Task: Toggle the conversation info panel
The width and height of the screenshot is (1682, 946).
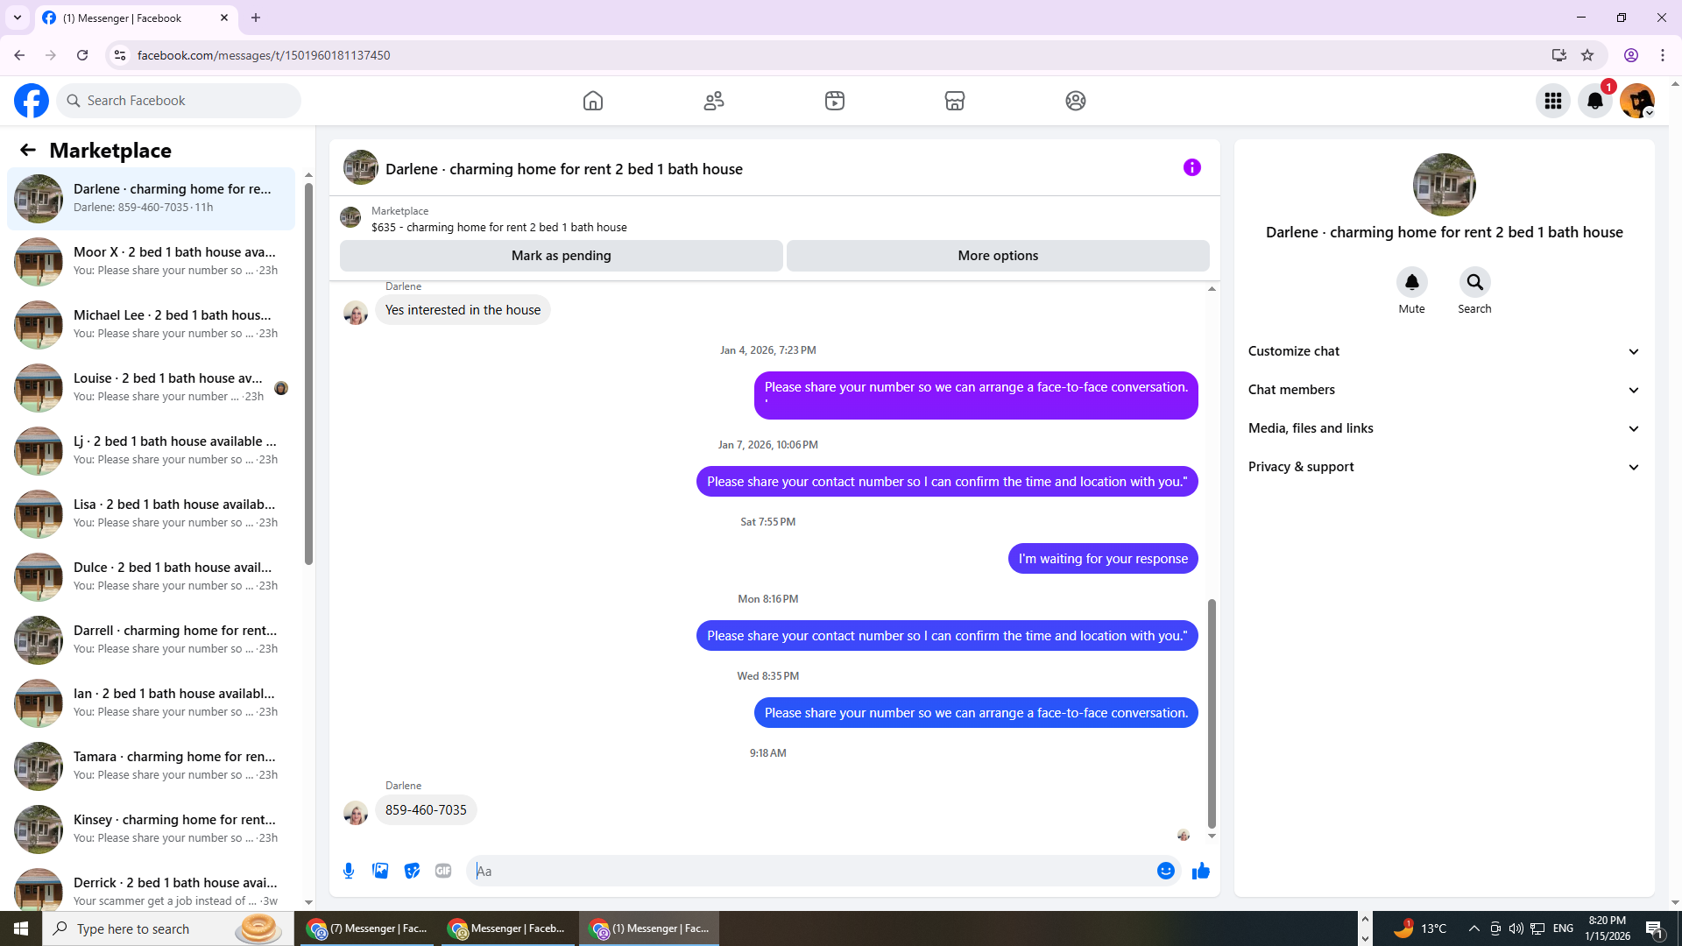Action: (1191, 167)
